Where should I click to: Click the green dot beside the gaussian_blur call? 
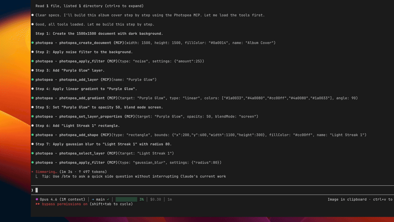(x=32, y=162)
